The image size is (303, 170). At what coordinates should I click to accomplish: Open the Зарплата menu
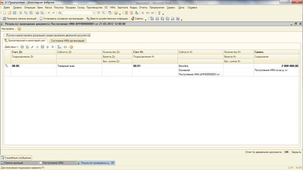pos(122,7)
